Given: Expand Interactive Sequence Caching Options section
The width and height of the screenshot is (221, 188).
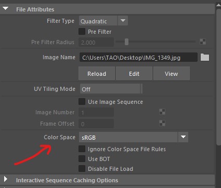Looking at the screenshot, I should click(6, 179).
